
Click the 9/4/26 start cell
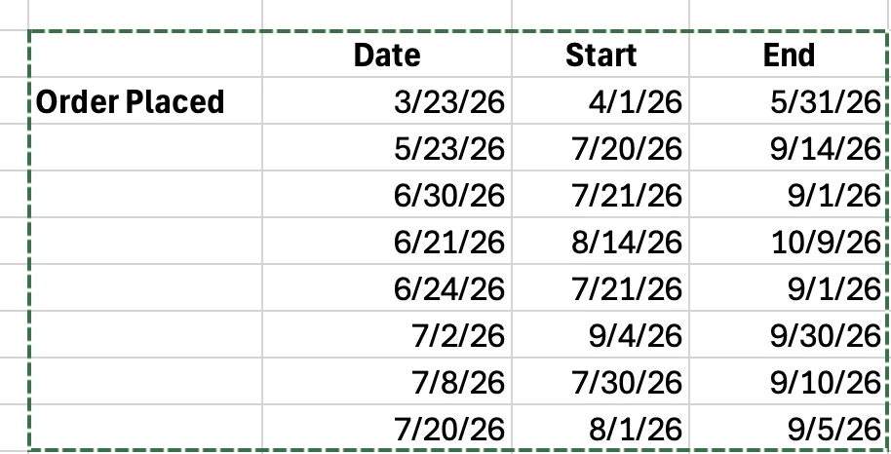600,334
